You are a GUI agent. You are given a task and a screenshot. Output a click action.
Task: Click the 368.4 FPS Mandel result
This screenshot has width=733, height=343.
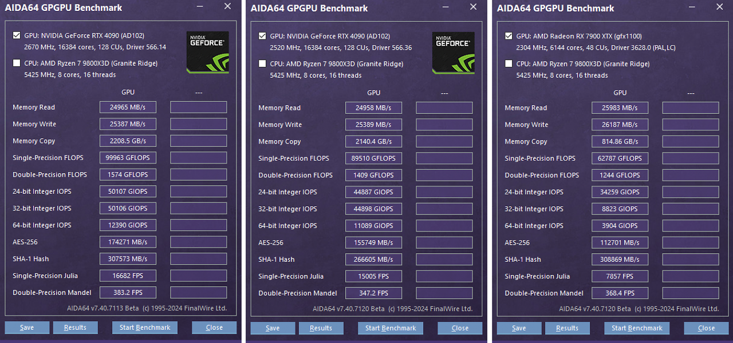click(x=620, y=293)
